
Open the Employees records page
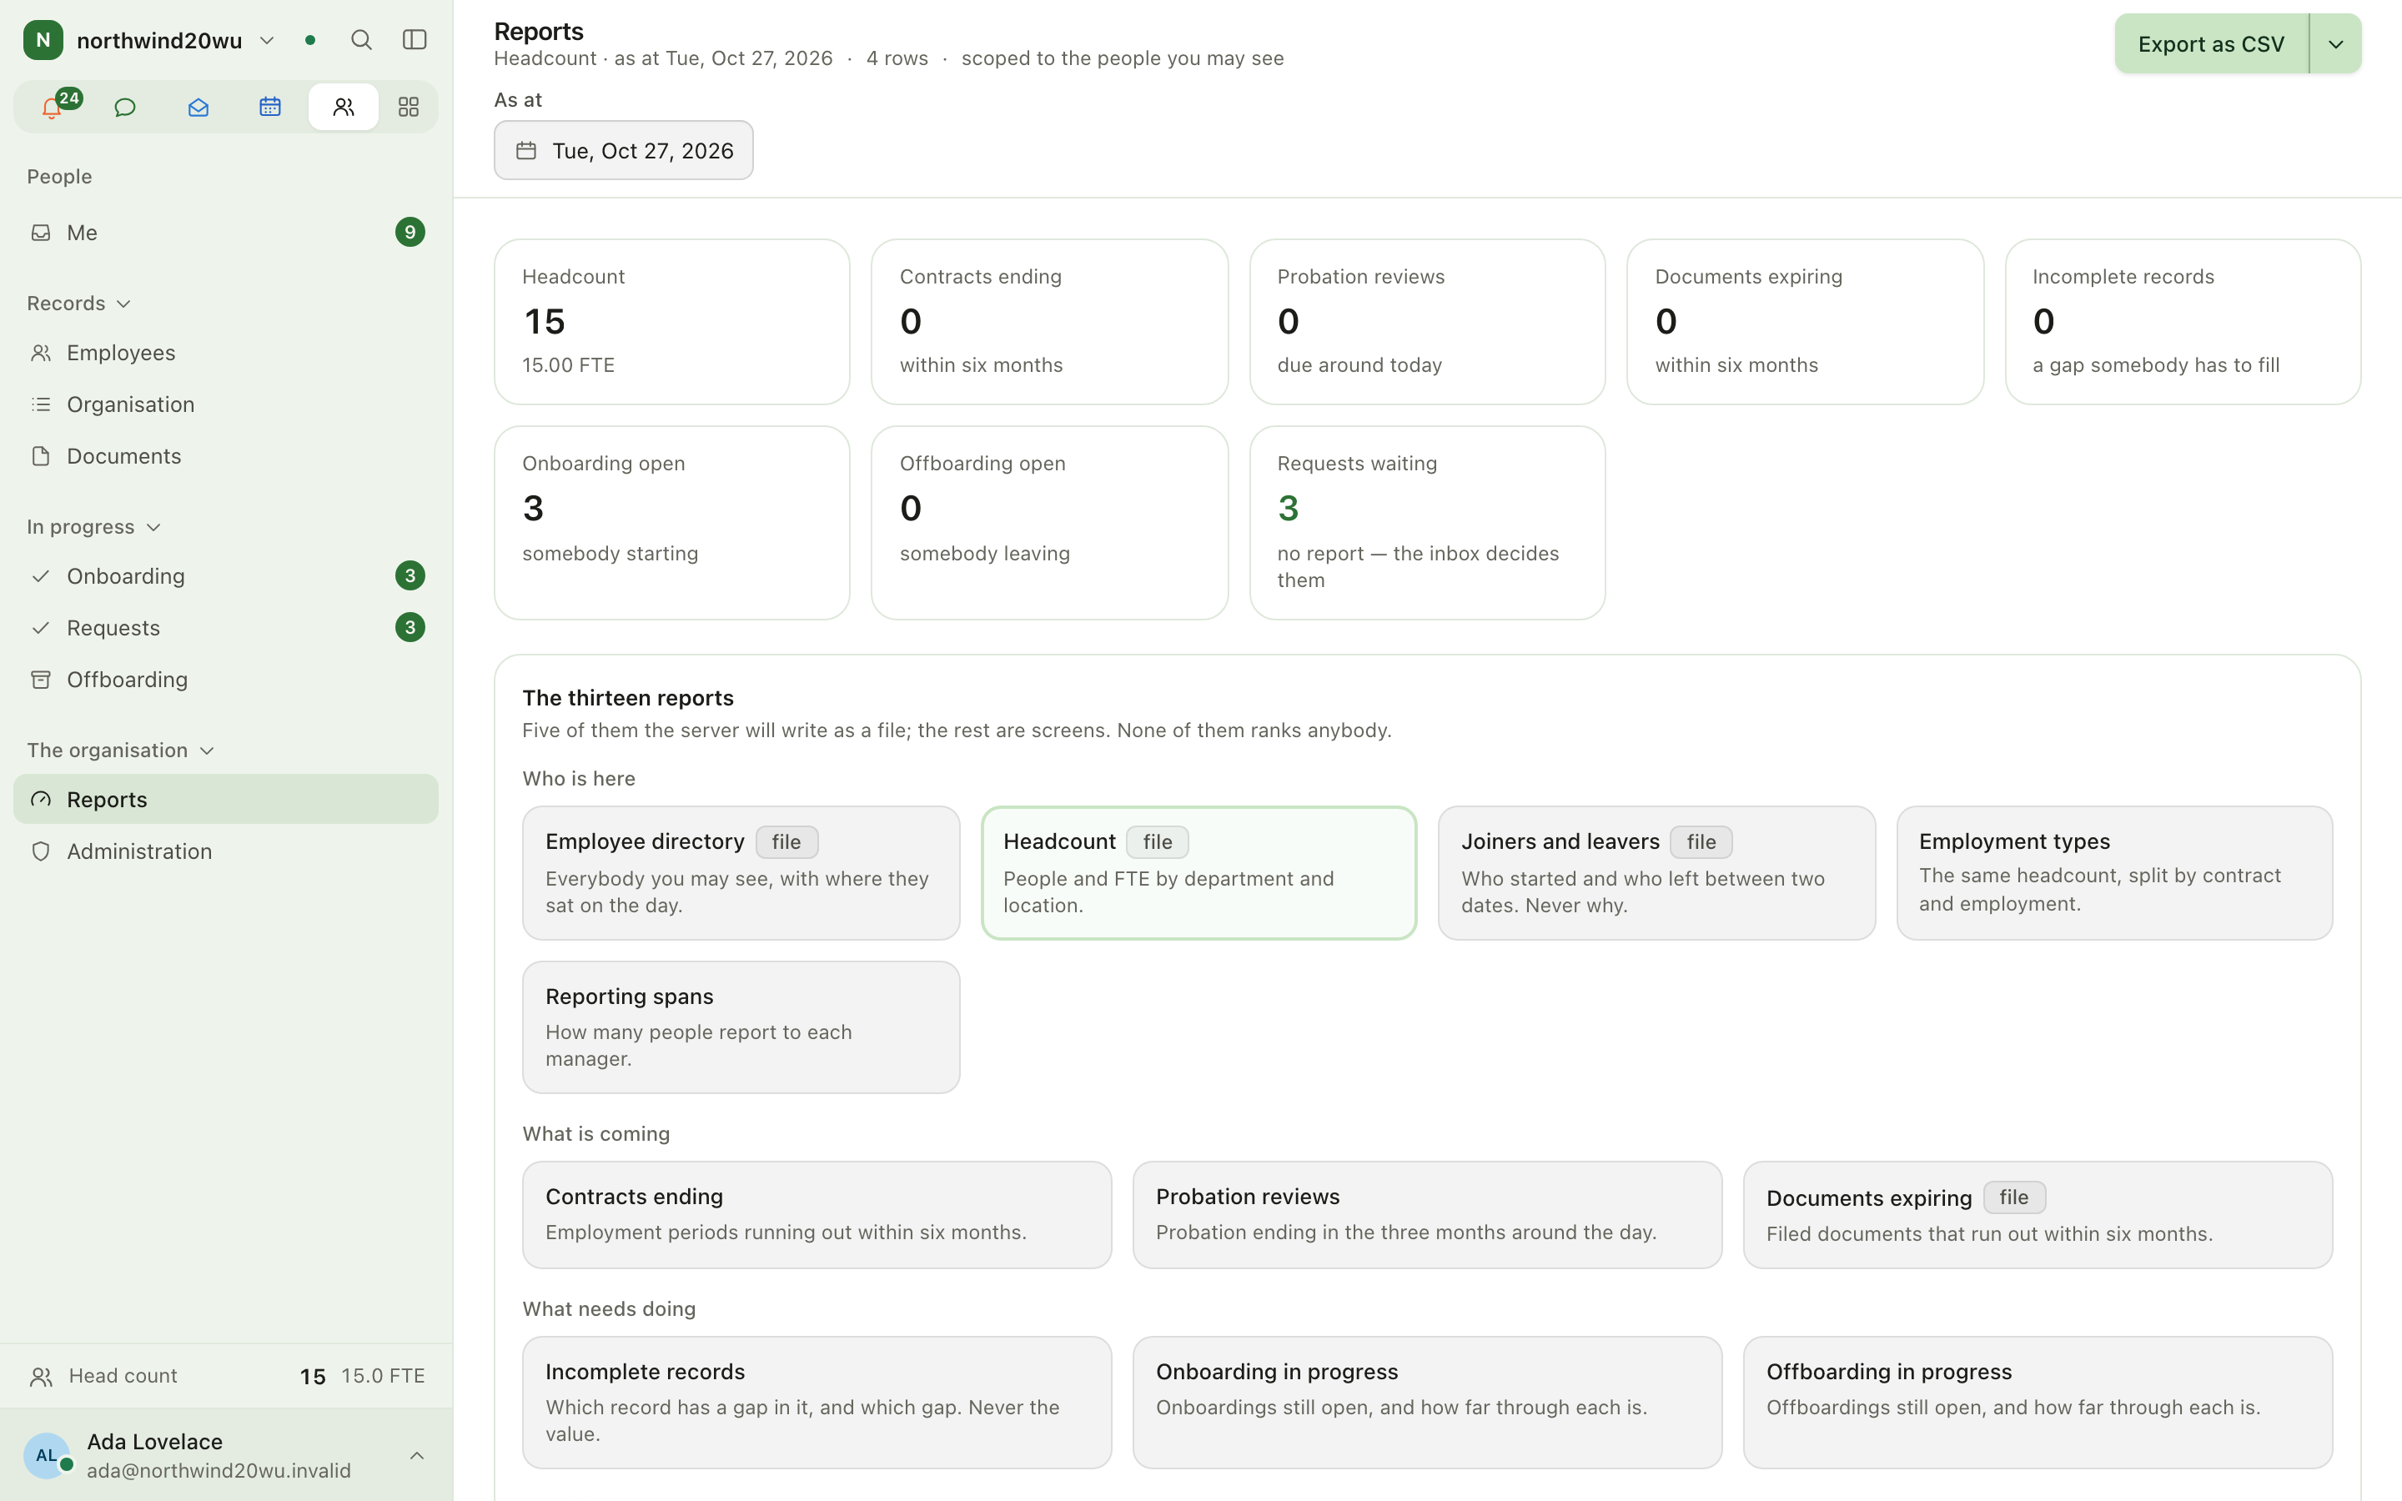226,353
